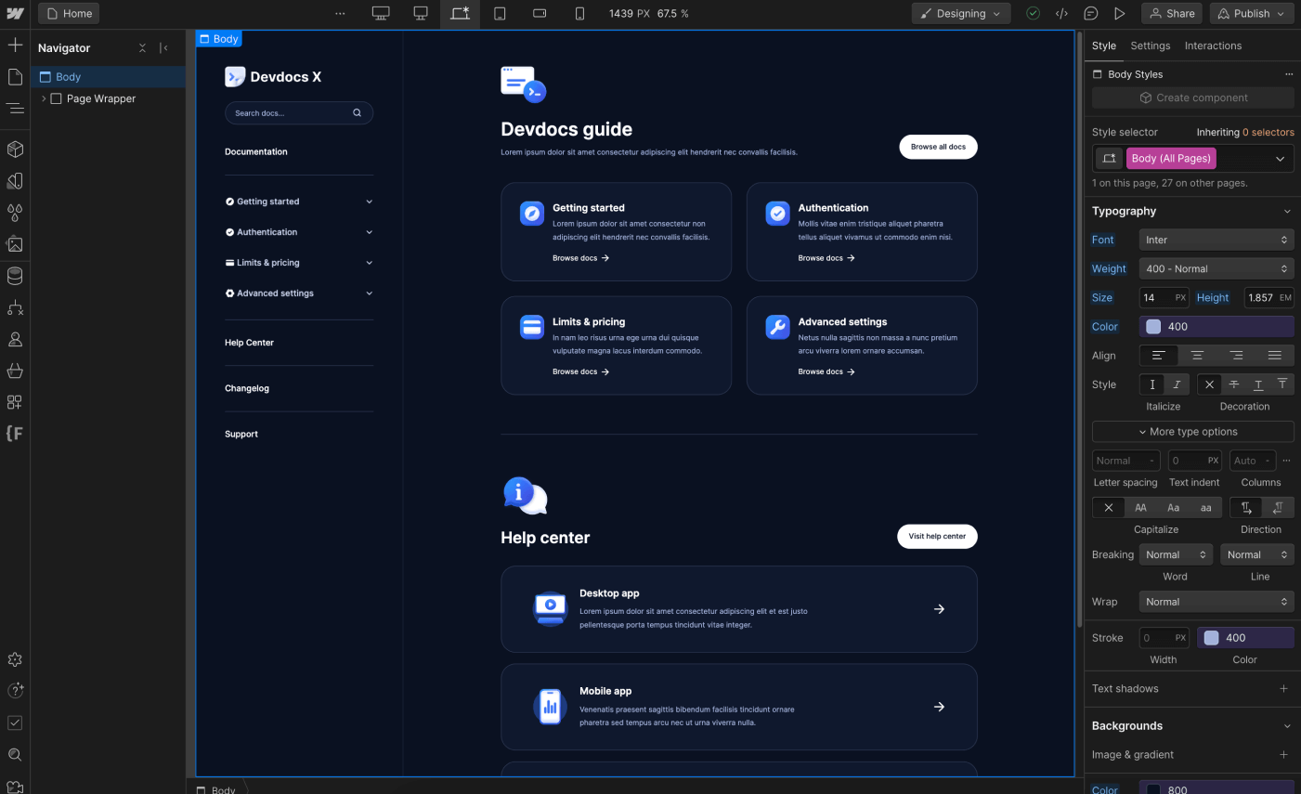Open the Ecommerce panel
Image resolution: width=1301 pixels, height=794 pixels.
(15, 372)
